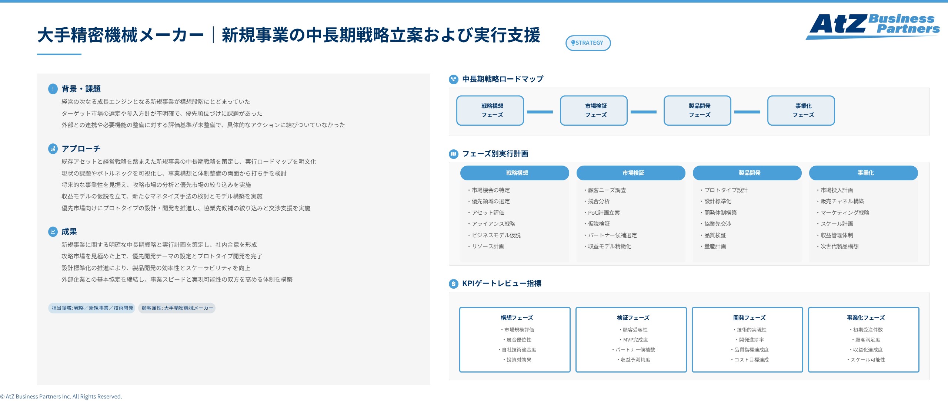
Task: Click the 顧客属性 tag
Action: [176, 307]
